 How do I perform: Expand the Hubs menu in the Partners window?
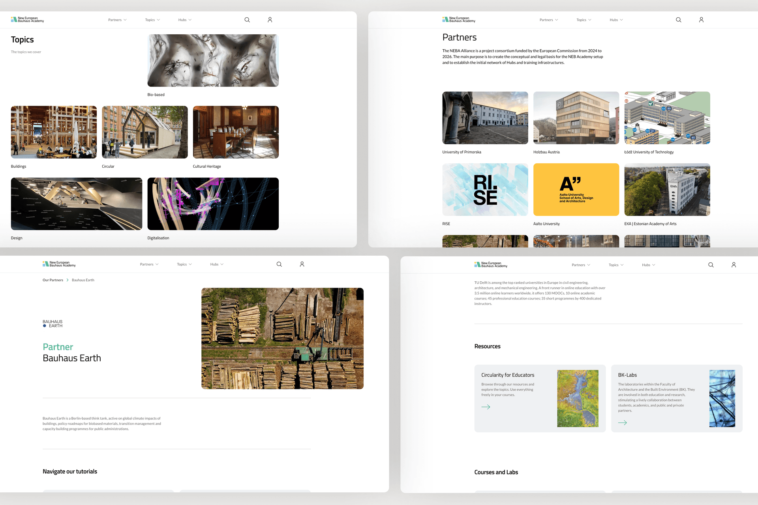tap(616, 20)
